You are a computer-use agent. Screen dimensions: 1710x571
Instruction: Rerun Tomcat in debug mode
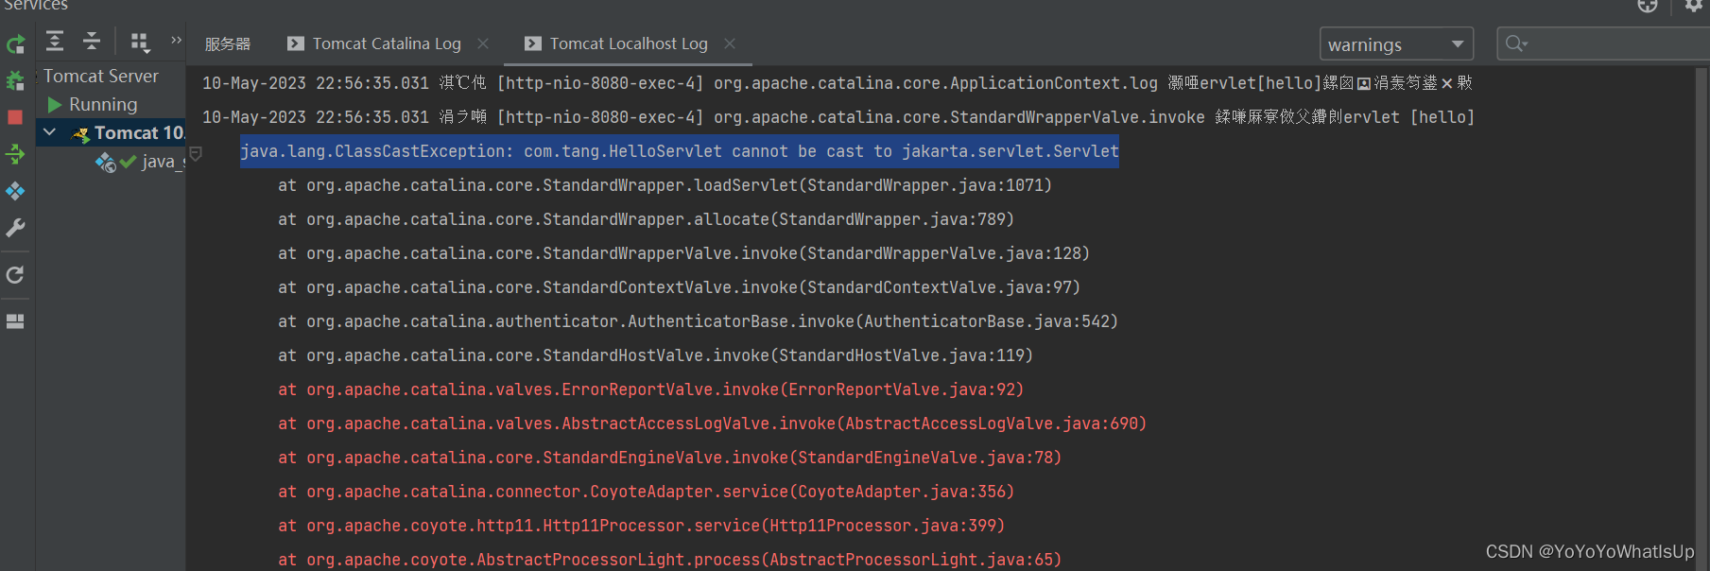(x=15, y=80)
